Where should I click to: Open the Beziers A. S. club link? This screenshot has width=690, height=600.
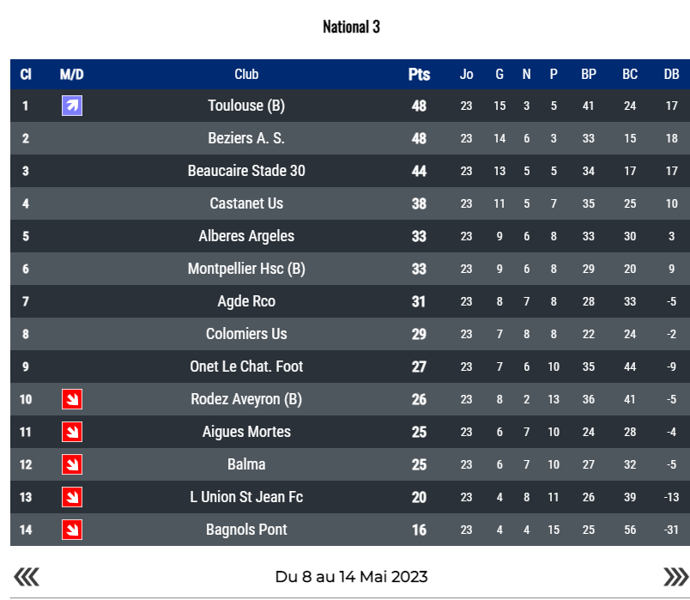click(x=246, y=138)
